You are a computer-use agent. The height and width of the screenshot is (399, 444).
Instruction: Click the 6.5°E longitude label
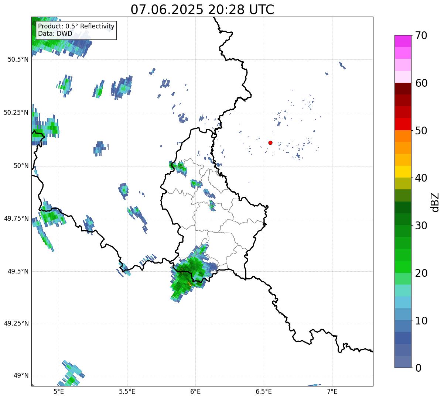(264, 391)
